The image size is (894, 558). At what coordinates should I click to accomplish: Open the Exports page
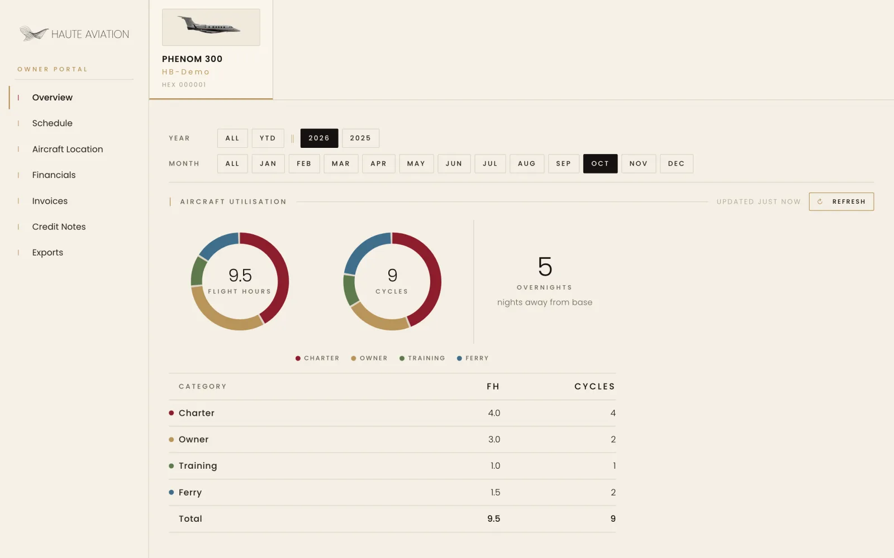coord(47,252)
